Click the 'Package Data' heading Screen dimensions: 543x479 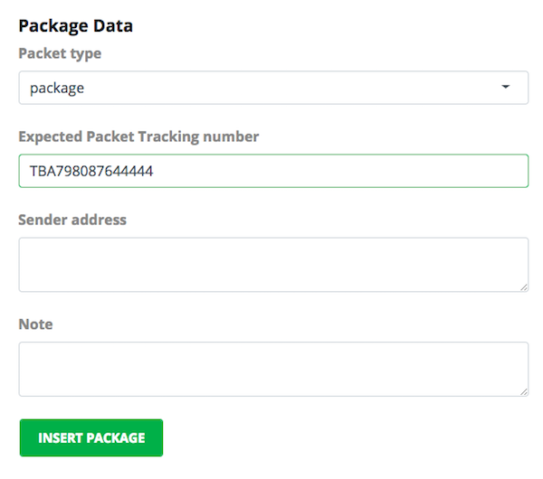(x=75, y=26)
